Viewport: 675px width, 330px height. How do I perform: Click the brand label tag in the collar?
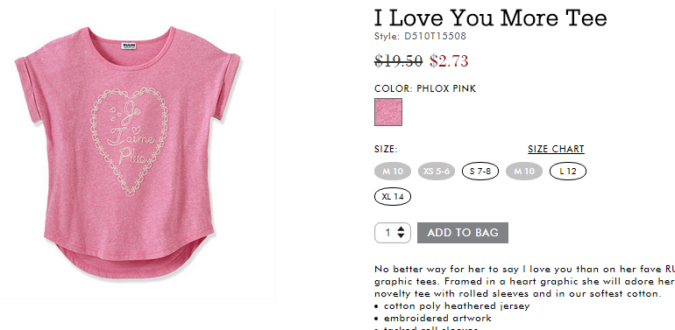(x=129, y=46)
